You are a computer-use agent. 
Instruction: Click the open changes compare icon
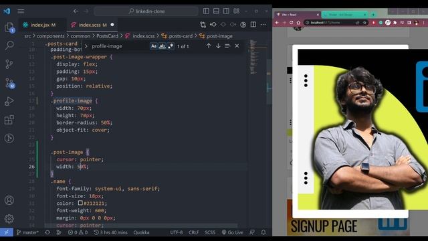[203, 25]
